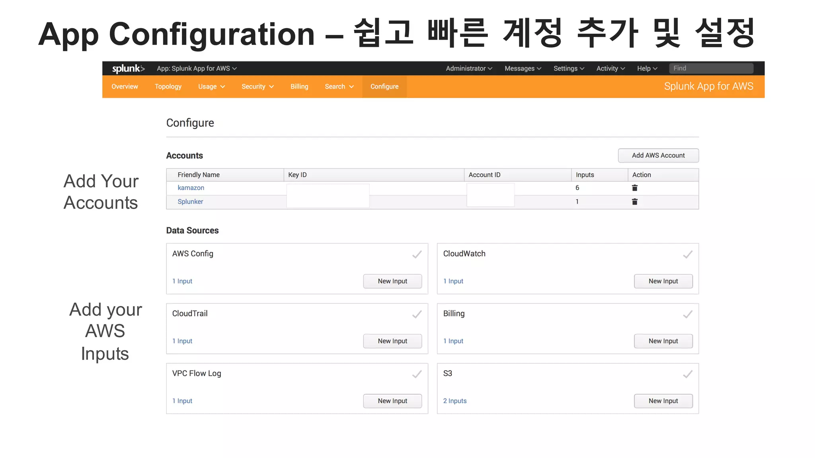Open the Topology tab

(168, 87)
